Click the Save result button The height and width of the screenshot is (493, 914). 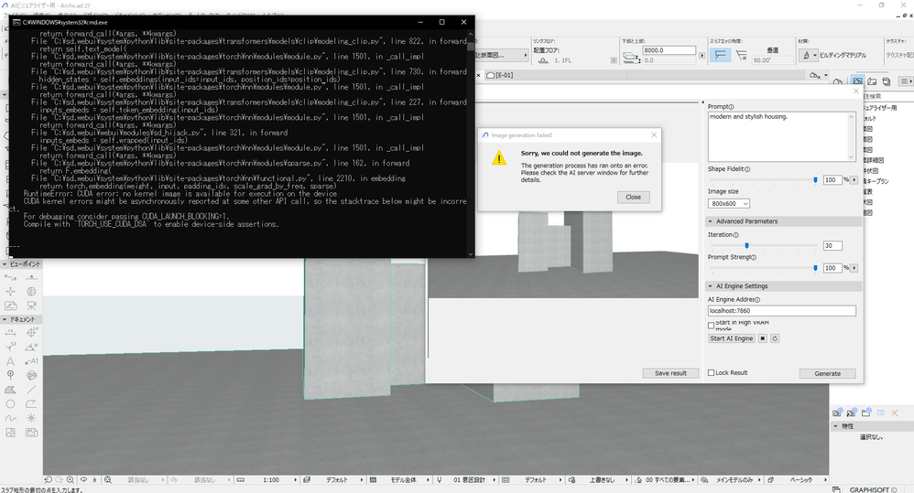pos(670,373)
